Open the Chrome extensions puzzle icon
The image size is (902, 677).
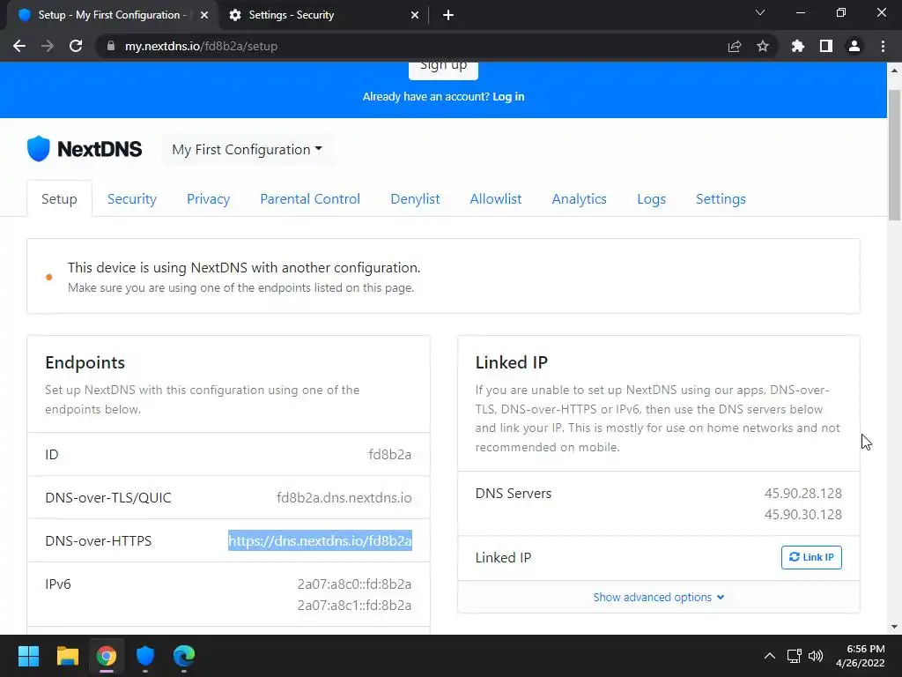pyautogui.click(x=798, y=46)
